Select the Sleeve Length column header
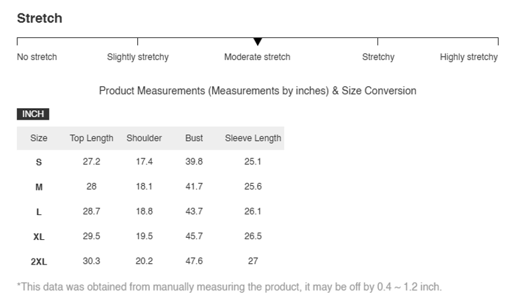 pos(253,138)
